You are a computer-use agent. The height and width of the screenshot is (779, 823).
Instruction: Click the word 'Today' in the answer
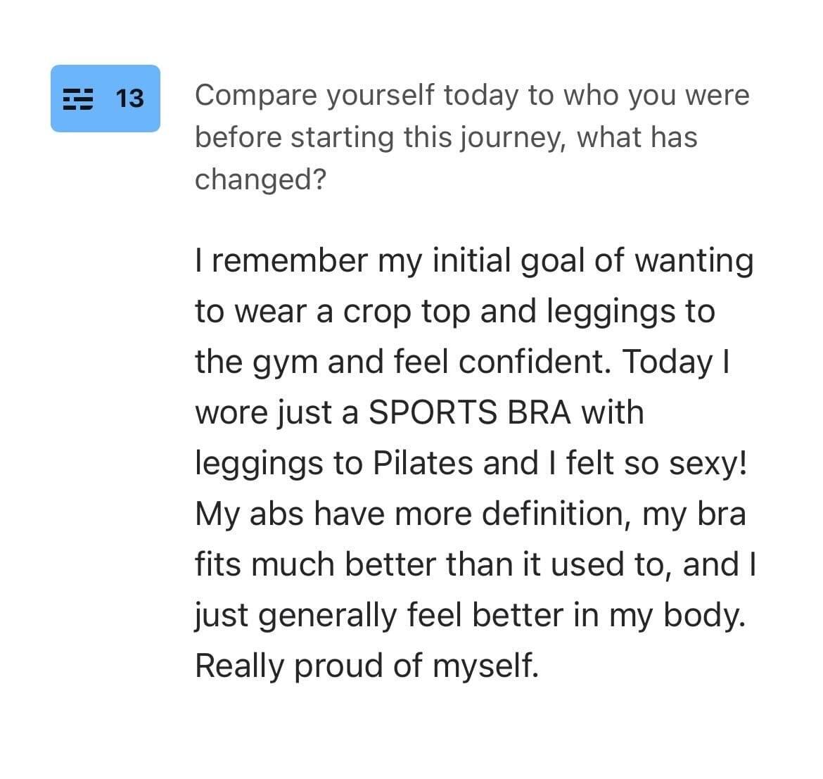[668, 363]
